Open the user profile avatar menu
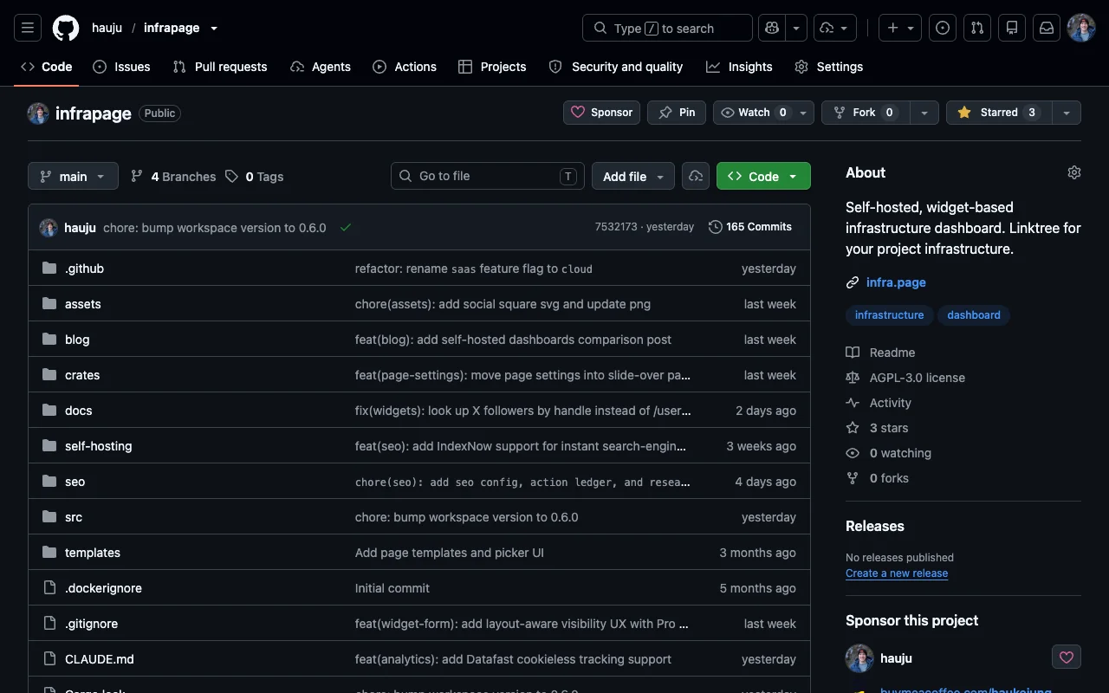The width and height of the screenshot is (1109, 693). [x=1081, y=28]
